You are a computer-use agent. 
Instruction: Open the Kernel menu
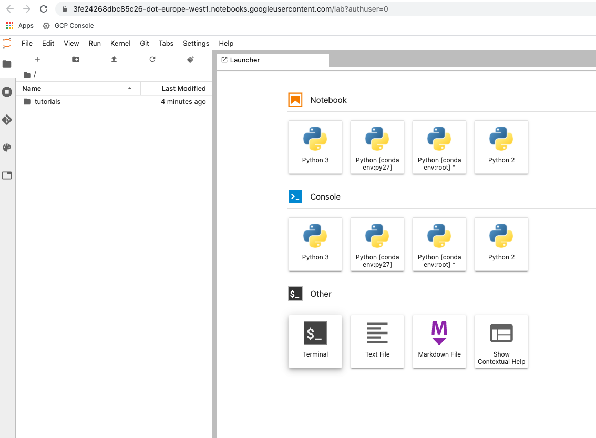[x=120, y=43]
